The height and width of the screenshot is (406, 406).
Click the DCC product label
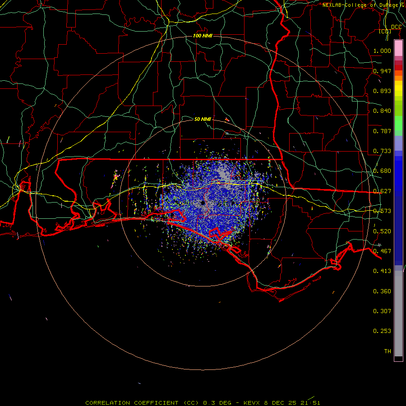click(x=396, y=27)
